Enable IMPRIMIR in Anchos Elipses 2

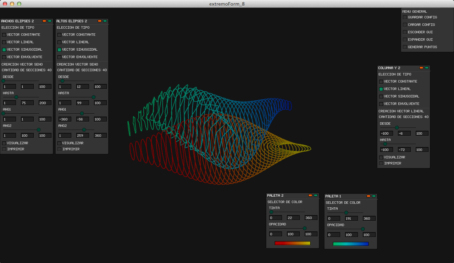4,149
